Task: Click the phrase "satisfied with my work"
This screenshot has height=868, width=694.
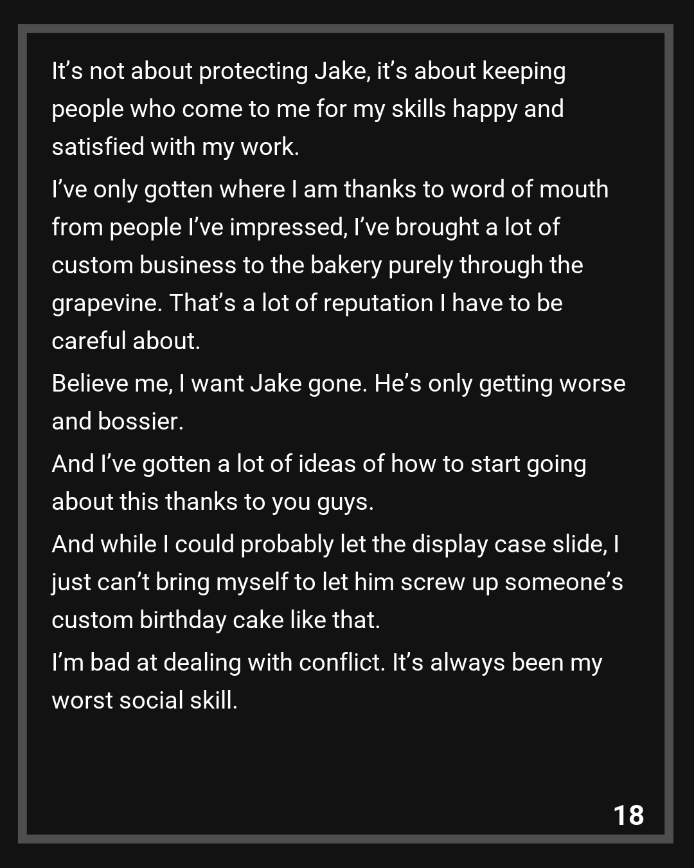Action: 174,147
